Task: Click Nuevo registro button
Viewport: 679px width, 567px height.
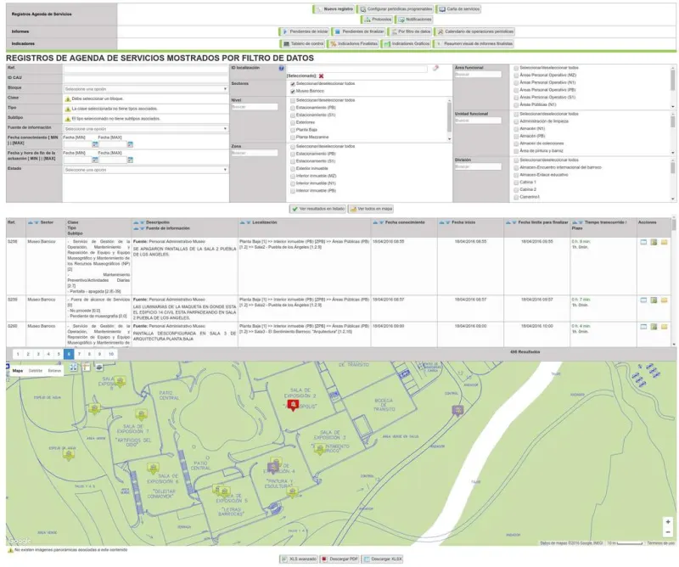Action: click(x=334, y=9)
